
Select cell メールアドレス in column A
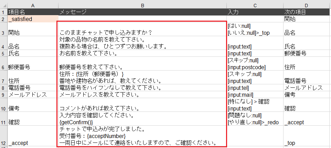pyautogui.click(x=33, y=95)
